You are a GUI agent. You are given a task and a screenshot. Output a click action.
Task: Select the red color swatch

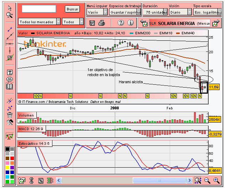pos(12,158)
